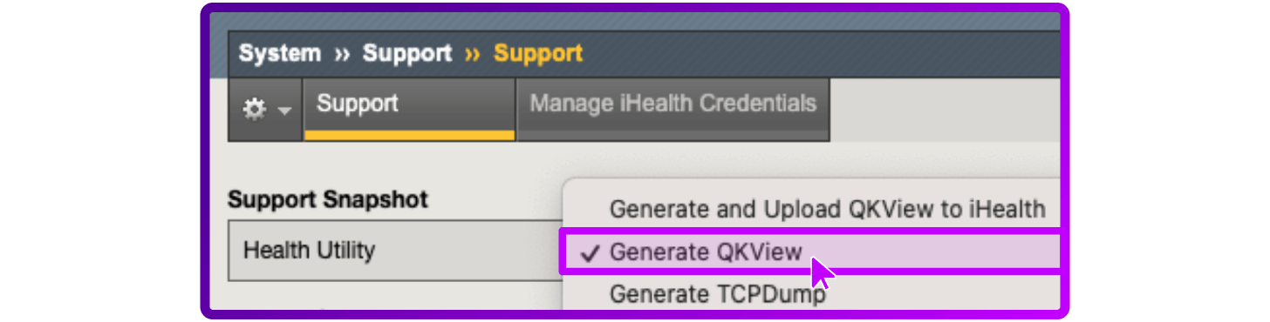Switch to the Support tab
The height and width of the screenshot is (322, 1270).
[x=409, y=109]
